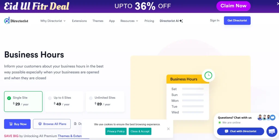279x140 pixels.
Task: Click the layers icon in Browse All Plans
Action: 40,124
